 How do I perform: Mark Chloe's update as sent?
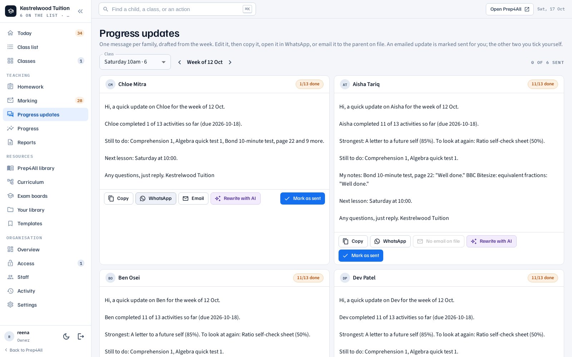[x=302, y=198]
